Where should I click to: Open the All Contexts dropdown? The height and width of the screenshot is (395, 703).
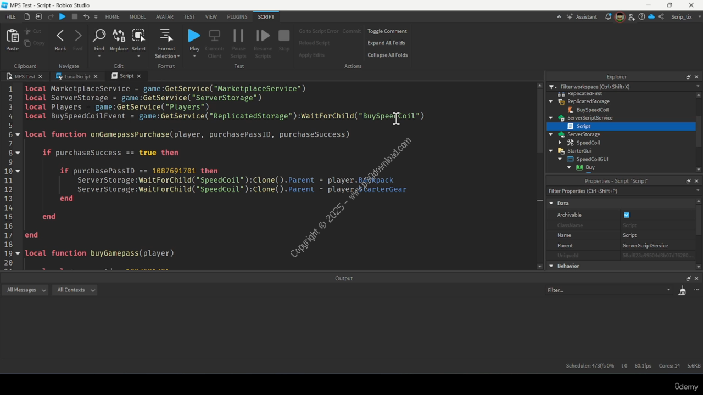(x=75, y=290)
